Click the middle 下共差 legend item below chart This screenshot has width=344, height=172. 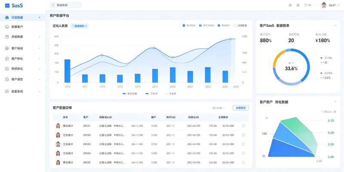pos(151,93)
